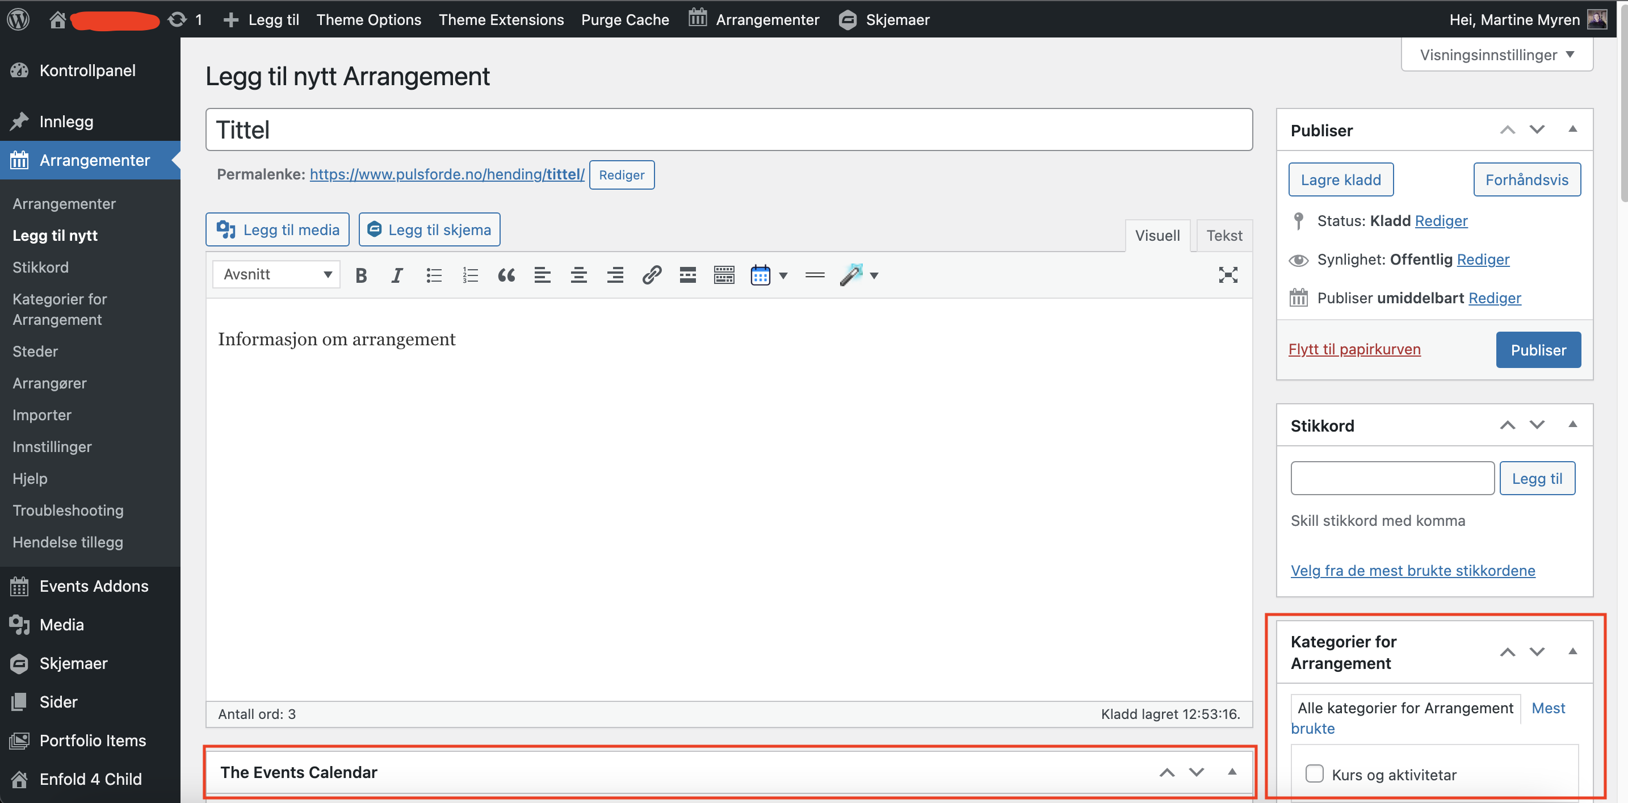Click Flytt til papirkurven link
Viewport: 1628px width, 803px height.
click(x=1354, y=349)
